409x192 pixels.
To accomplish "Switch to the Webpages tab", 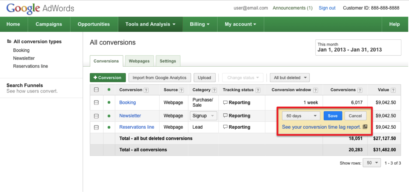I will pyautogui.click(x=139, y=61).
